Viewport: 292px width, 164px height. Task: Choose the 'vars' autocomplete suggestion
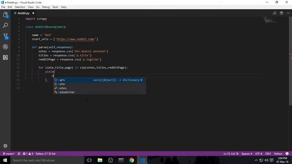(99, 80)
